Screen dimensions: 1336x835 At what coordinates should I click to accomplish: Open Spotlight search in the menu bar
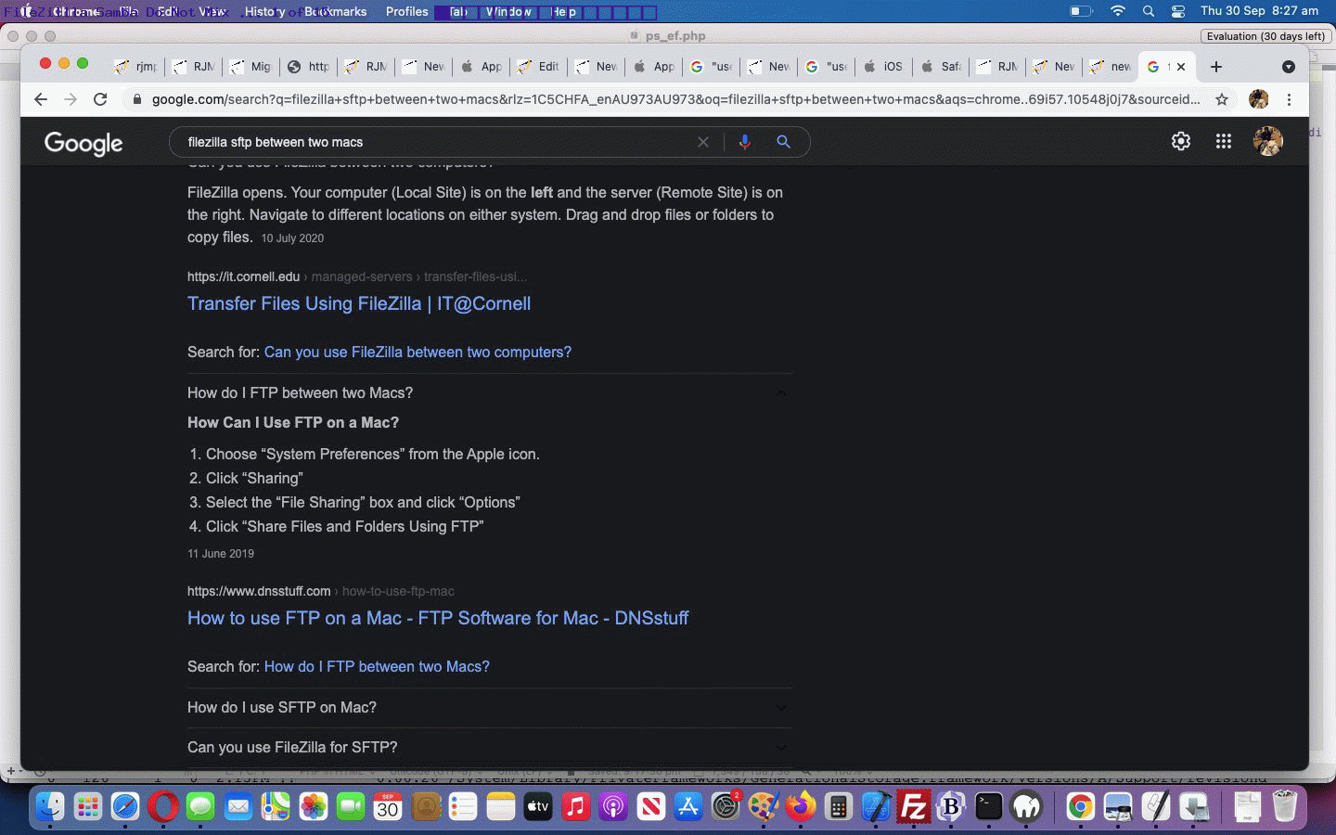click(1149, 11)
